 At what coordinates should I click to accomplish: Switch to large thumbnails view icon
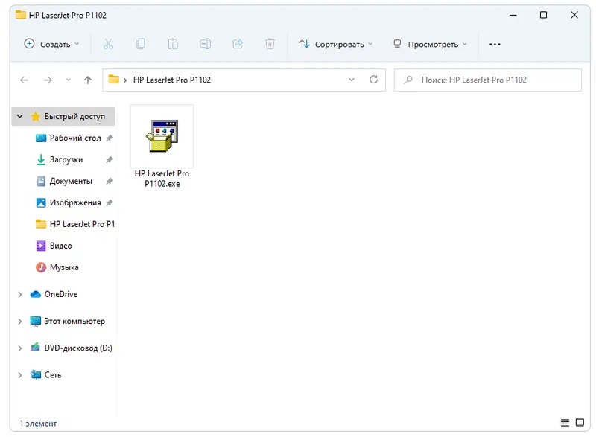click(580, 423)
